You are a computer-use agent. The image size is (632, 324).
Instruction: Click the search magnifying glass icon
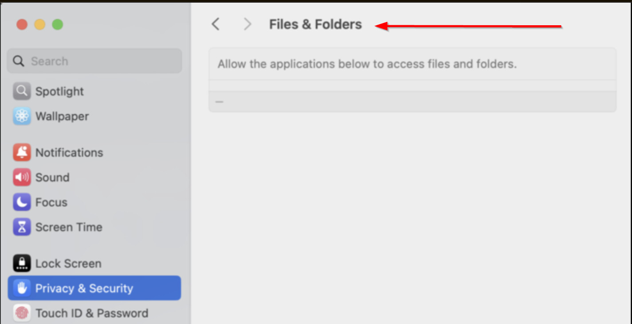[19, 61]
